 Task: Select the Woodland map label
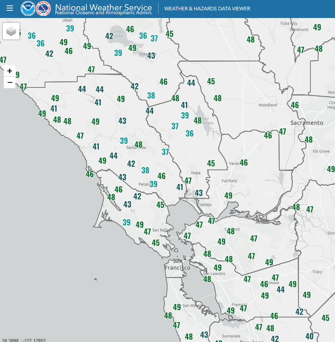coord(268,105)
